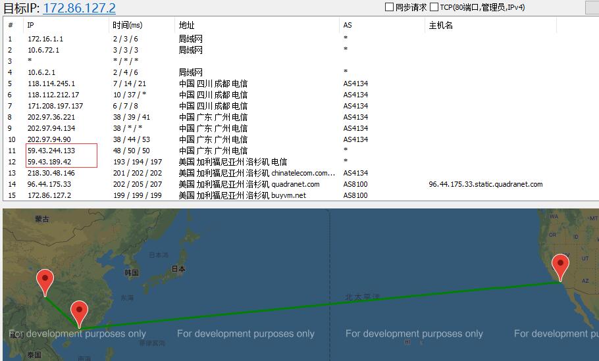Click the AS column header

click(382, 25)
